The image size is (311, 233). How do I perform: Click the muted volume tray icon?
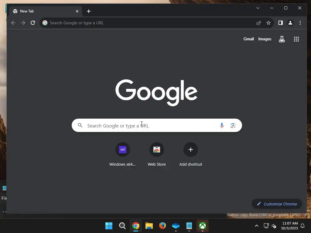[x=274, y=226]
